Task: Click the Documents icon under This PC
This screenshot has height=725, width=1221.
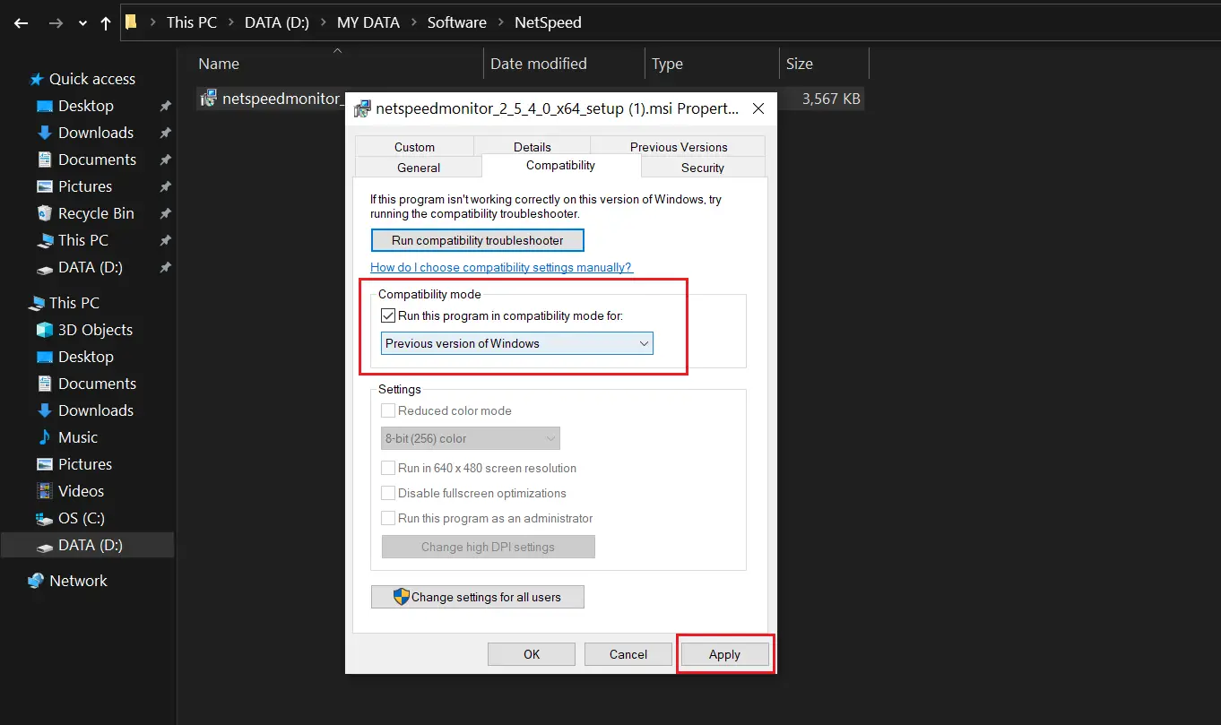Action: coord(44,384)
